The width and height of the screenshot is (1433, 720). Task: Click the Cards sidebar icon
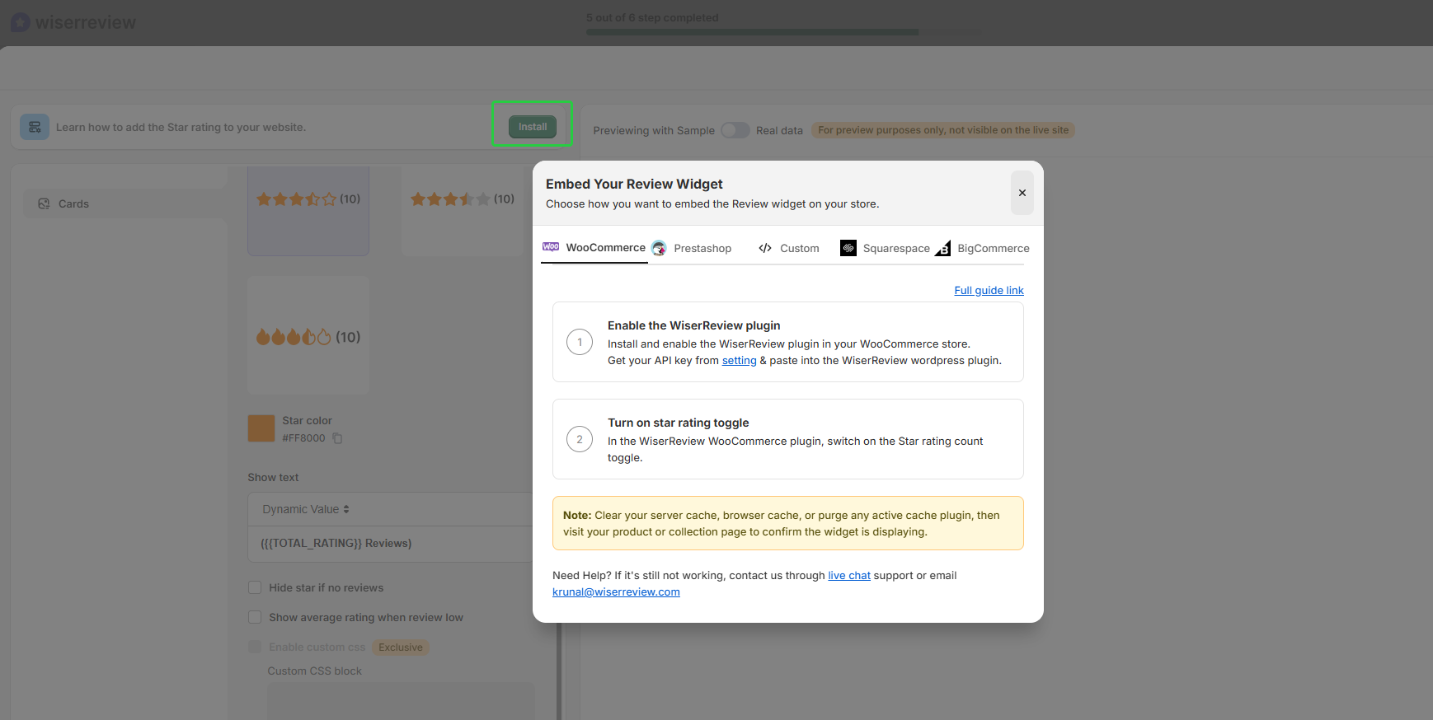click(x=44, y=203)
